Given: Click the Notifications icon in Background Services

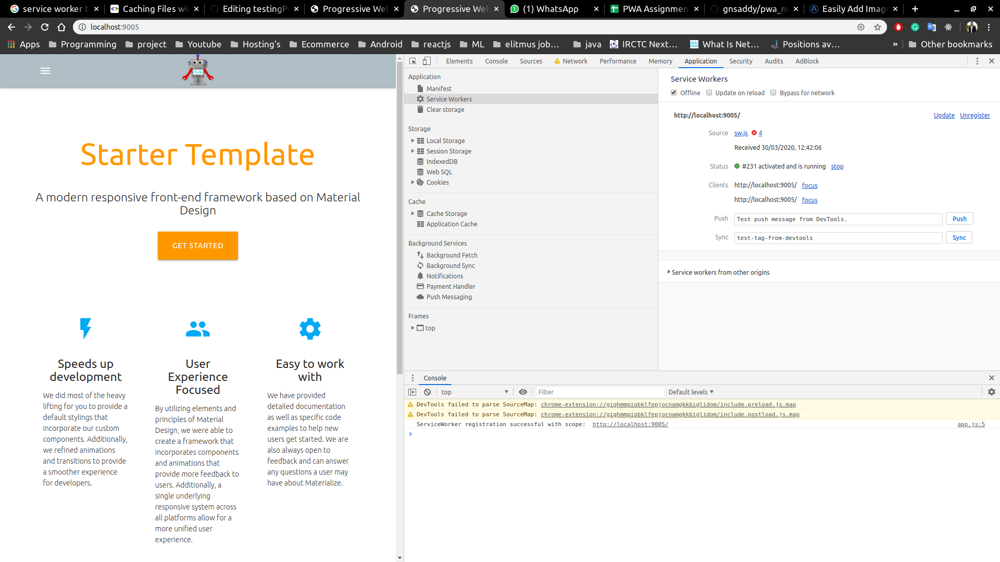Looking at the screenshot, I should [x=420, y=276].
